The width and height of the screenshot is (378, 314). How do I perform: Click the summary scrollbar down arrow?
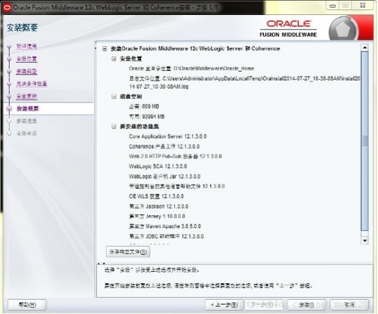(x=365, y=240)
